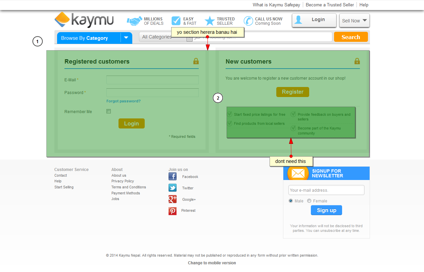This screenshot has width=424, height=272.
Task: Open Google+ via its icon
Action: tap(173, 199)
